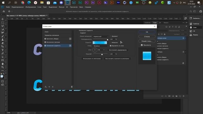The image size is (203, 114).
Task: Open the Layers panel from side dock
Action: (193, 28)
